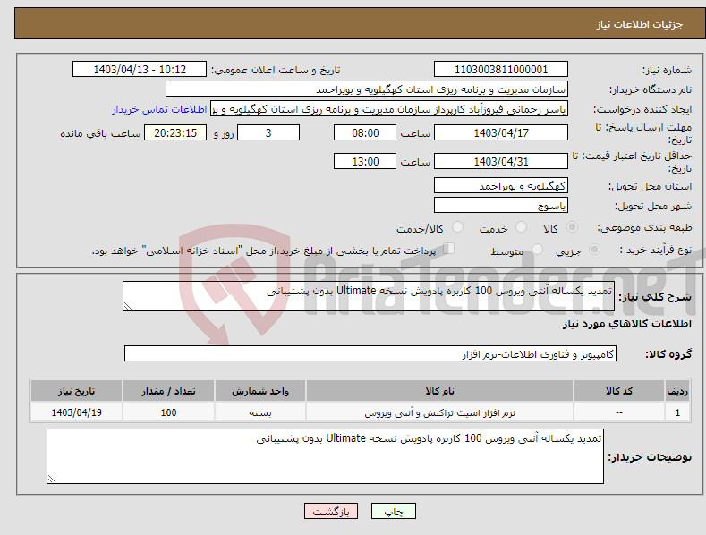Viewport: 706px width, 535px height.
Task: Click the remaining time field 20:23:15
Action: (x=175, y=132)
